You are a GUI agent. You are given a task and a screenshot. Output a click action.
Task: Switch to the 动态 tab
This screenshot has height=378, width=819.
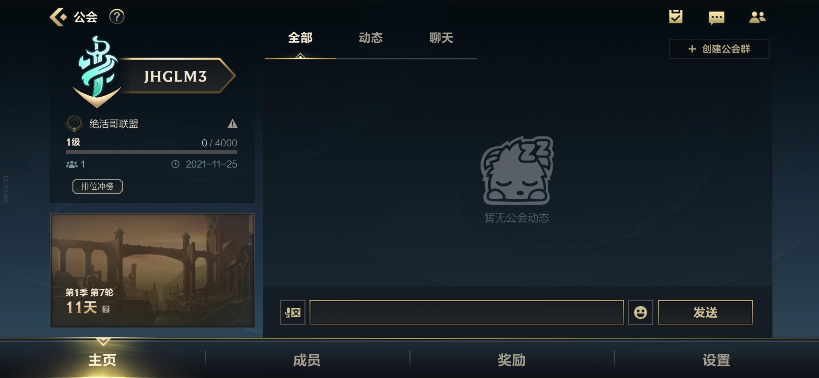(371, 38)
